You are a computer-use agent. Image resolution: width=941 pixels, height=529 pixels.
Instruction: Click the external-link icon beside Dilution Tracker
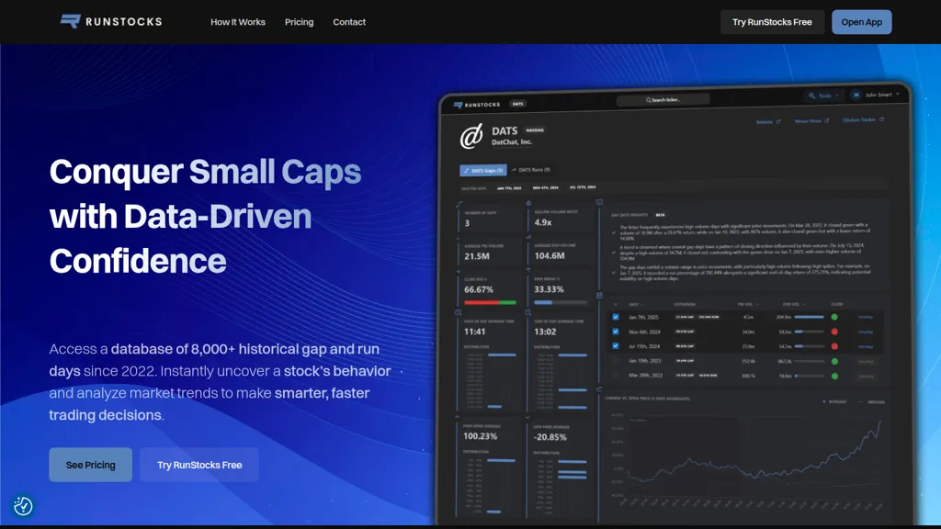point(881,119)
